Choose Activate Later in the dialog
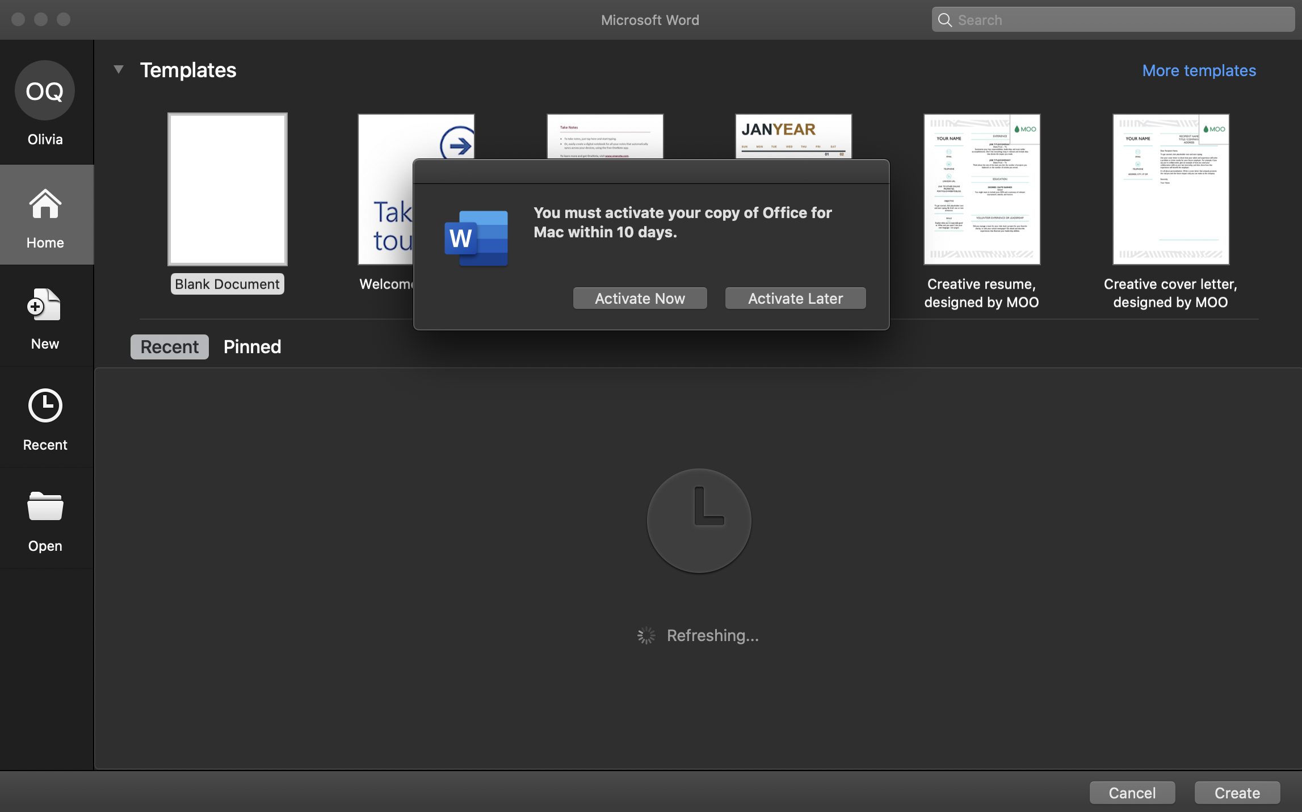This screenshot has width=1302, height=812. pyautogui.click(x=795, y=298)
